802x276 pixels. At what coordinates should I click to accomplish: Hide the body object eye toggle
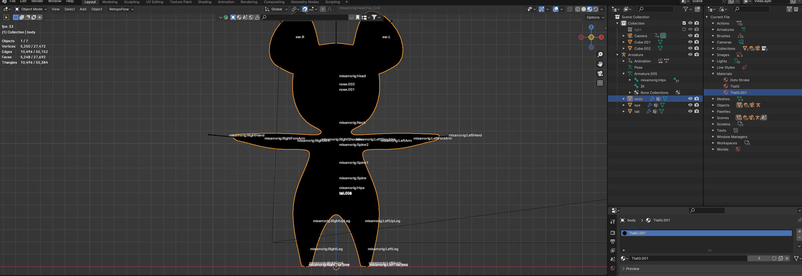[x=690, y=99]
